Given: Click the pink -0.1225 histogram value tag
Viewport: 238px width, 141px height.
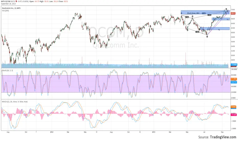Looking at the screenshot, I should (234, 115).
